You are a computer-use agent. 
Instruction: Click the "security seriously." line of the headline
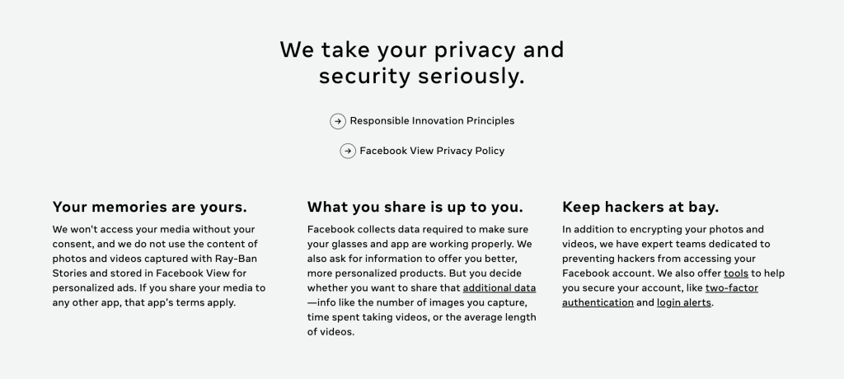click(x=421, y=76)
